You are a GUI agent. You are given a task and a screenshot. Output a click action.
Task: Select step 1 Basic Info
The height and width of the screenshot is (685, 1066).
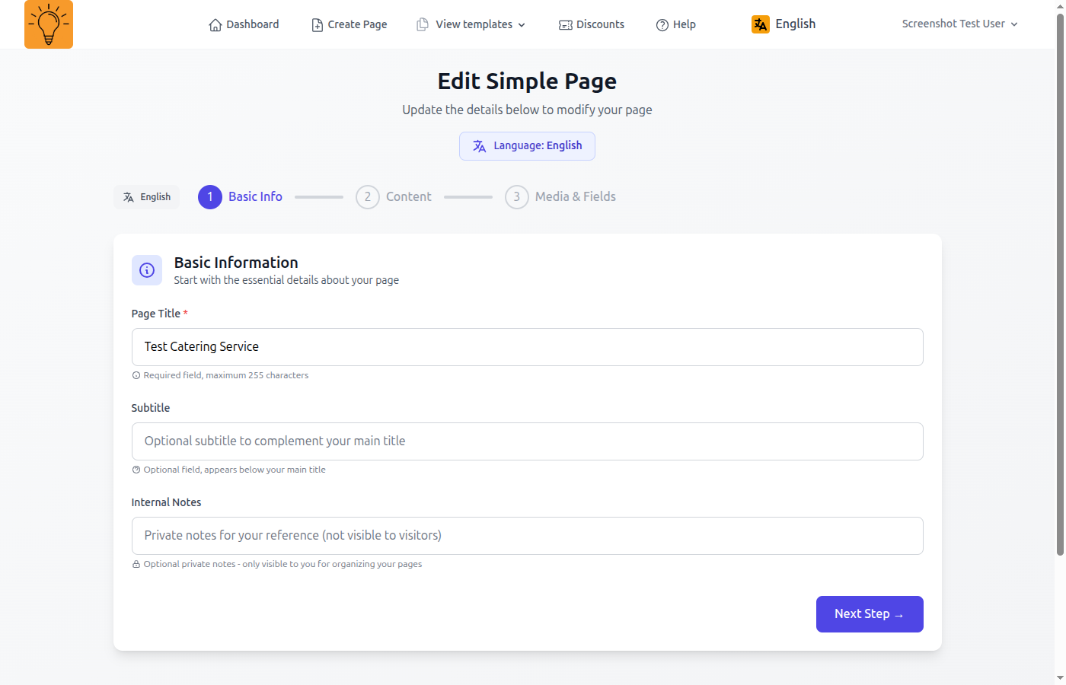(241, 197)
